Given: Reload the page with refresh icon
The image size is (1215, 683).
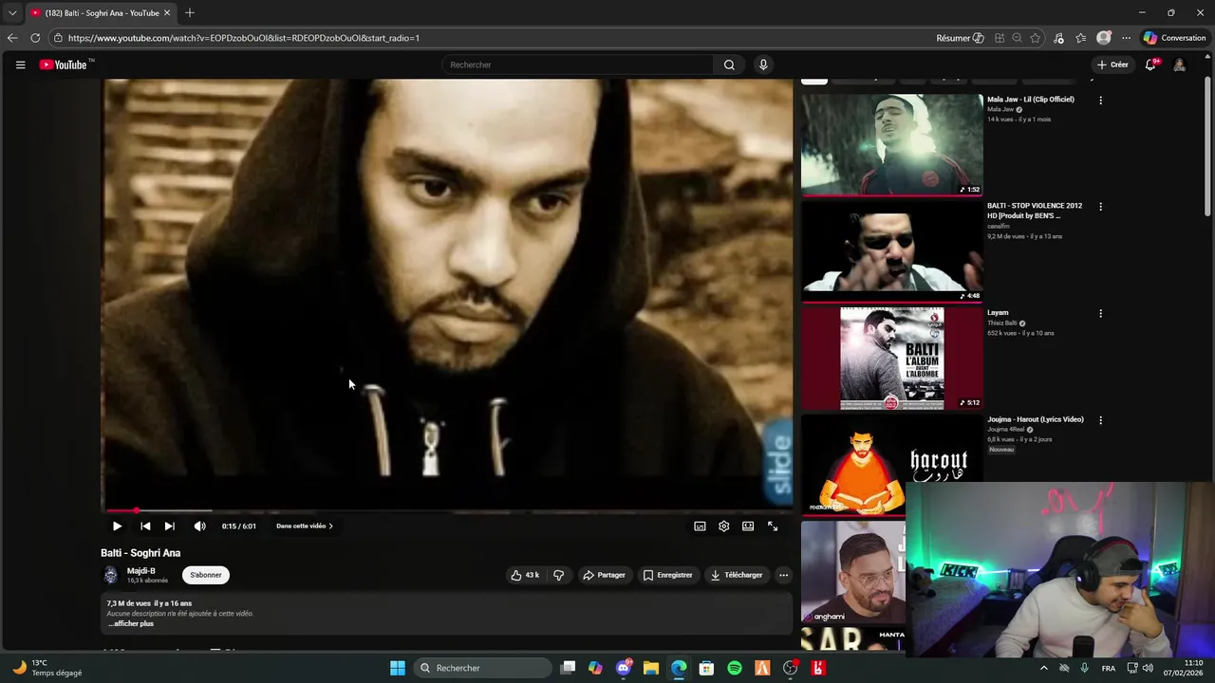Looking at the screenshot, I should point(35,38).
